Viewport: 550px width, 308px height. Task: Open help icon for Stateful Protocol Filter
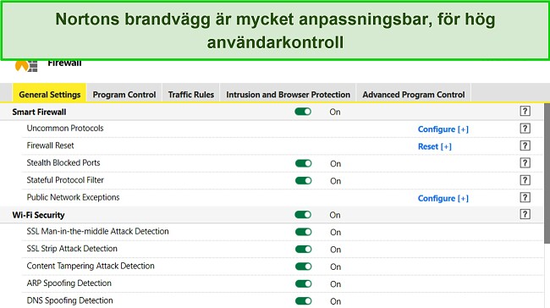[x=525, y=180]
